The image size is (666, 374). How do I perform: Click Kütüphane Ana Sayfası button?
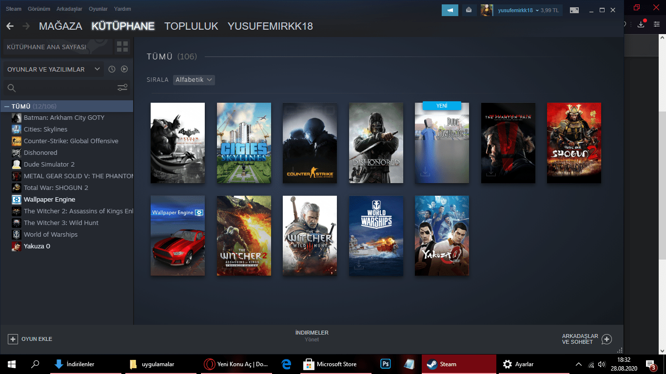(x=58, y=47)
